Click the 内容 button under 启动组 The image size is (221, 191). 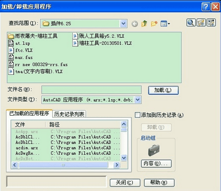pyautogui.click(x=156, y=164)
